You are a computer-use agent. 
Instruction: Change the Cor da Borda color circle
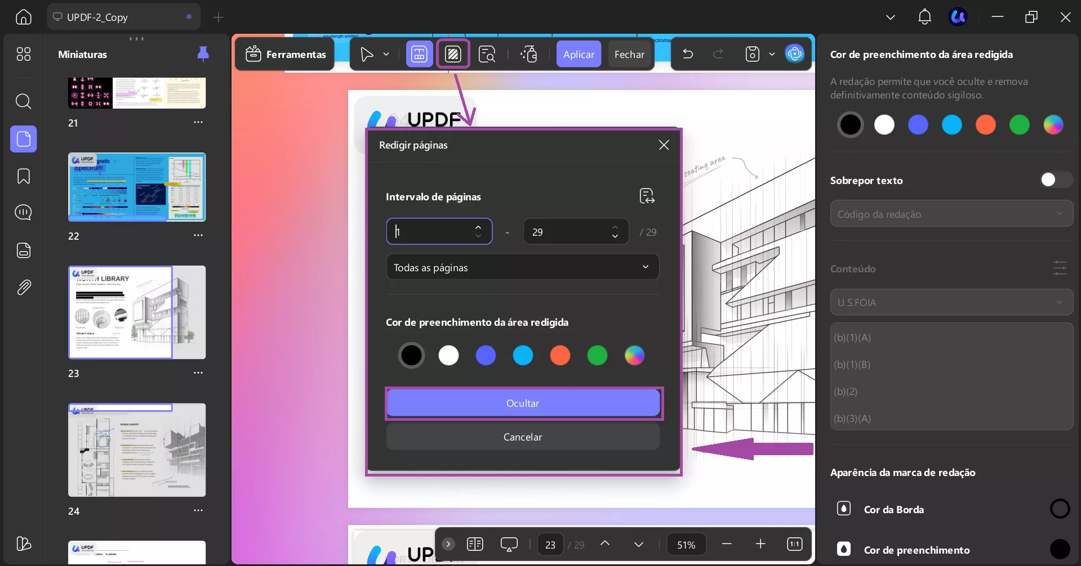click(x=1060, y=509)
